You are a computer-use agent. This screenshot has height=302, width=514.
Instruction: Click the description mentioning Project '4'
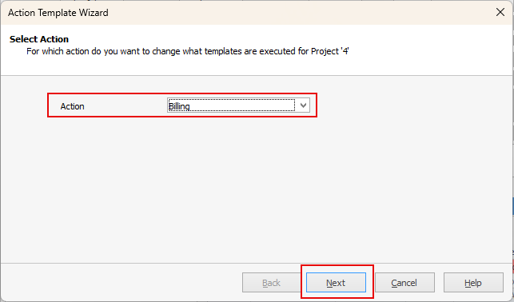(x=188, y=51)
